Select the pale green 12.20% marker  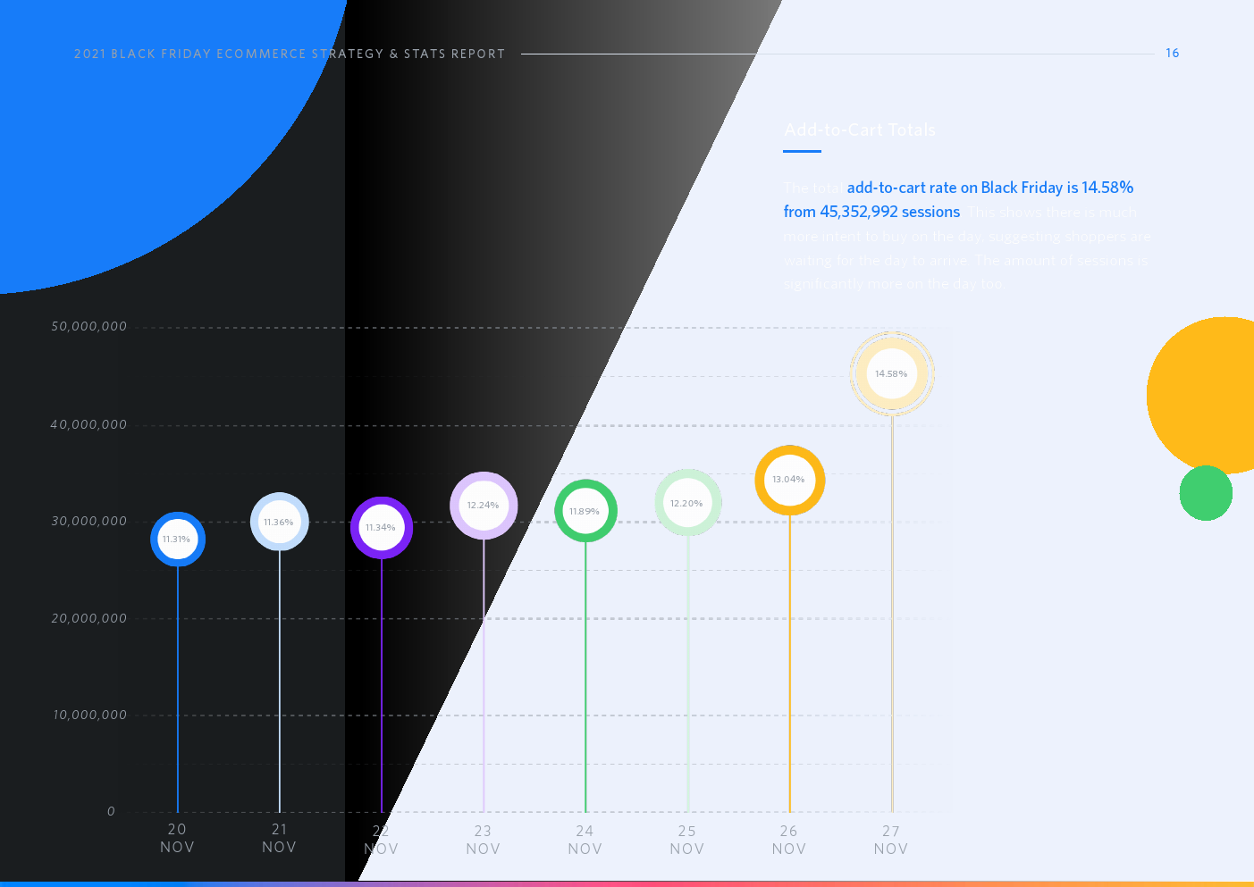687,504
